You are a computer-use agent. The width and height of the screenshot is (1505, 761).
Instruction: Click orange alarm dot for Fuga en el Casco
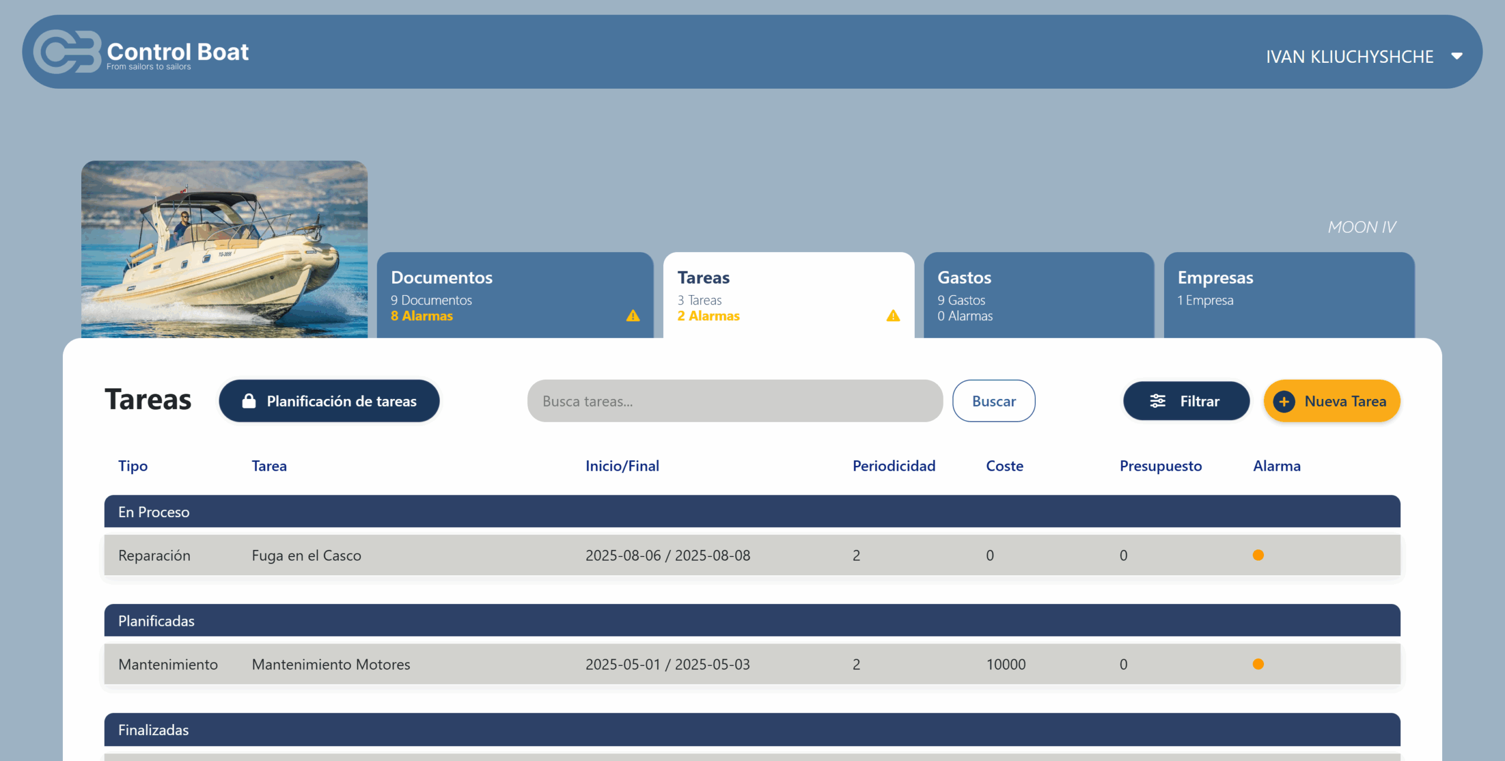[1258, 555]
